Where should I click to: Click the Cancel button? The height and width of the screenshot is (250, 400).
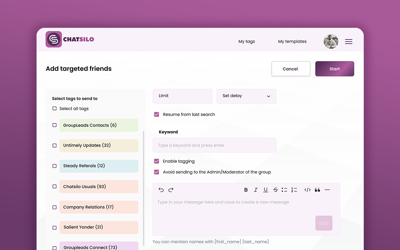(x=291, y=69)
